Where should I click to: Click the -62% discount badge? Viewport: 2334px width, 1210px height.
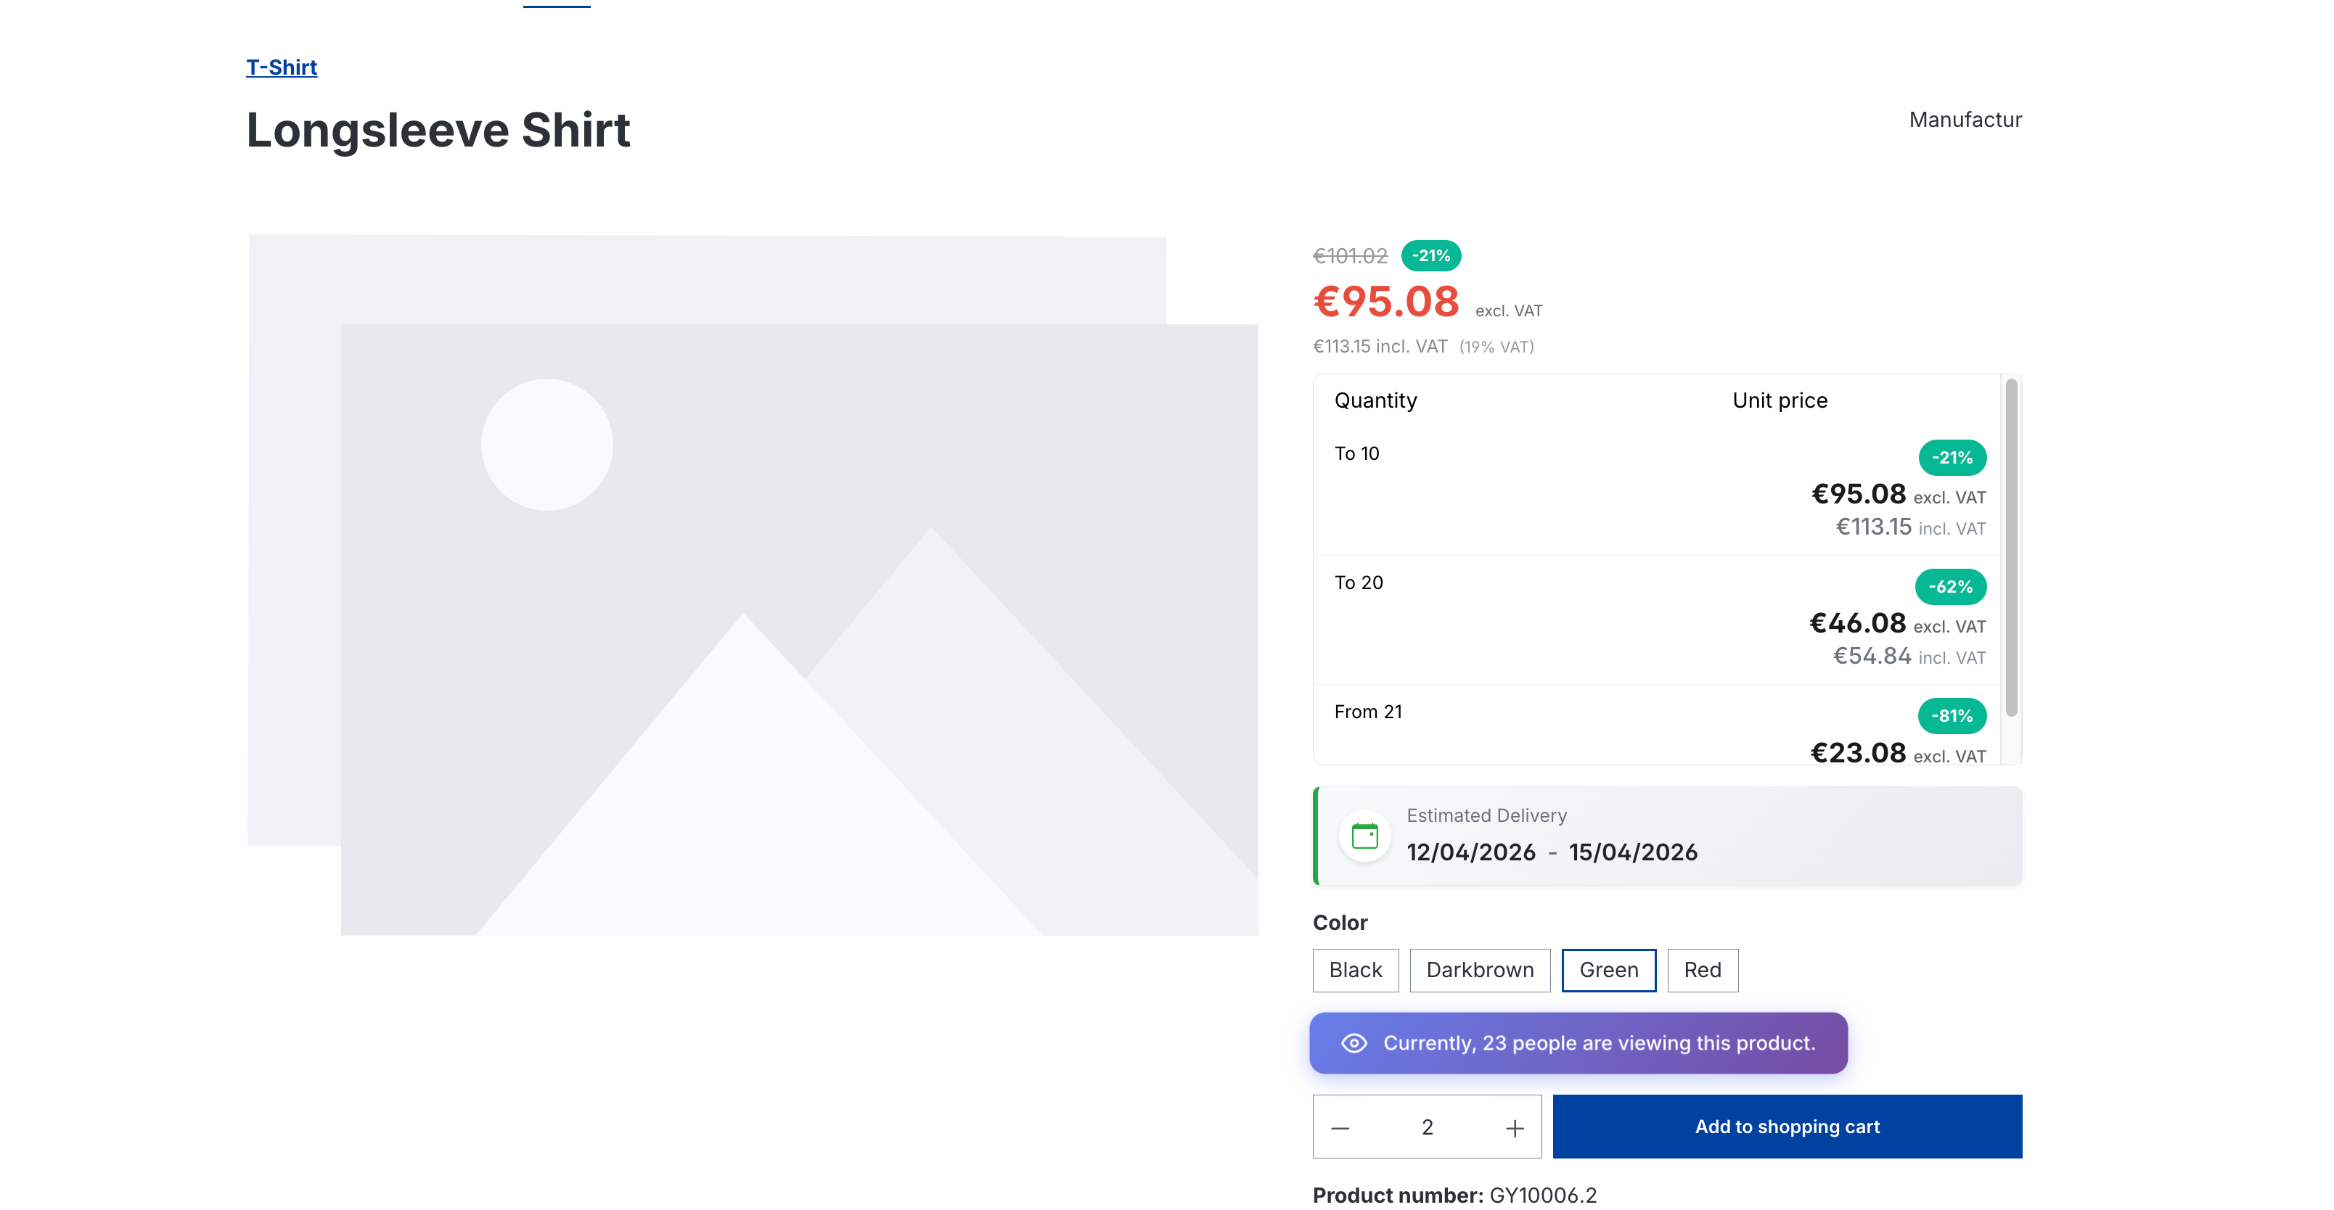click(x=1950, y=587)
